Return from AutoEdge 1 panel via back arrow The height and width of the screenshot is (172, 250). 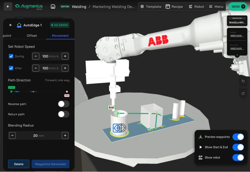point(11,25)
